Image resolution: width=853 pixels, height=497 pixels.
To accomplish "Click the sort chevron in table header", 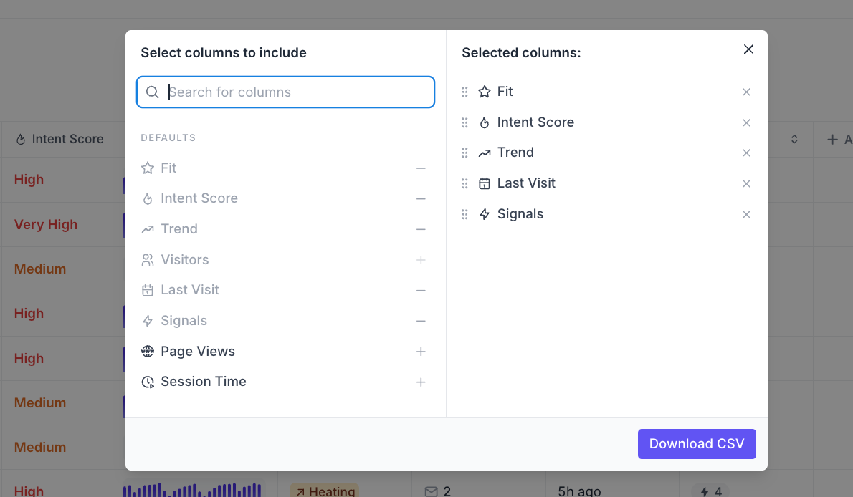I will (x=794, y=139).
